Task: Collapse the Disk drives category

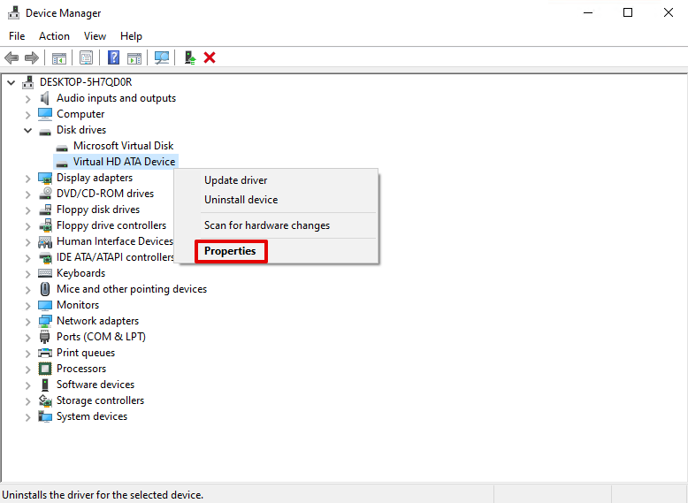Action: point(27,130)
